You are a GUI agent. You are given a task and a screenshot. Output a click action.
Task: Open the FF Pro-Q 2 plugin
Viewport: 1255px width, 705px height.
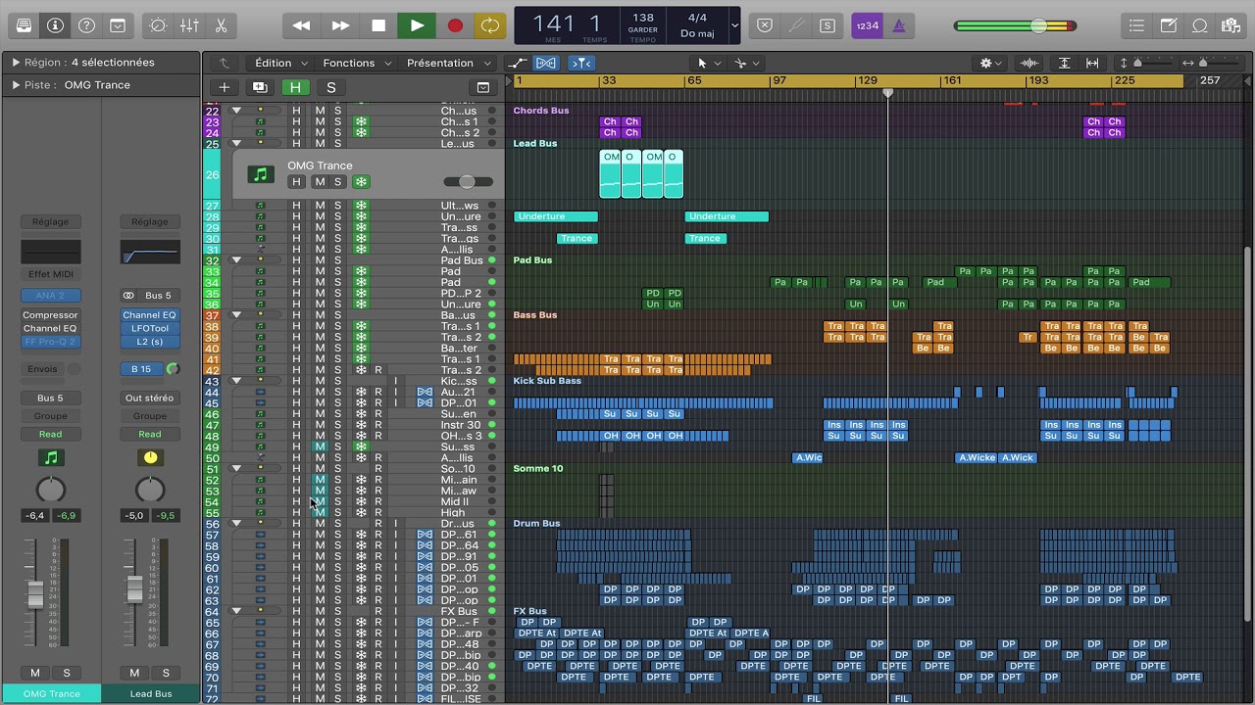(51, 342)
